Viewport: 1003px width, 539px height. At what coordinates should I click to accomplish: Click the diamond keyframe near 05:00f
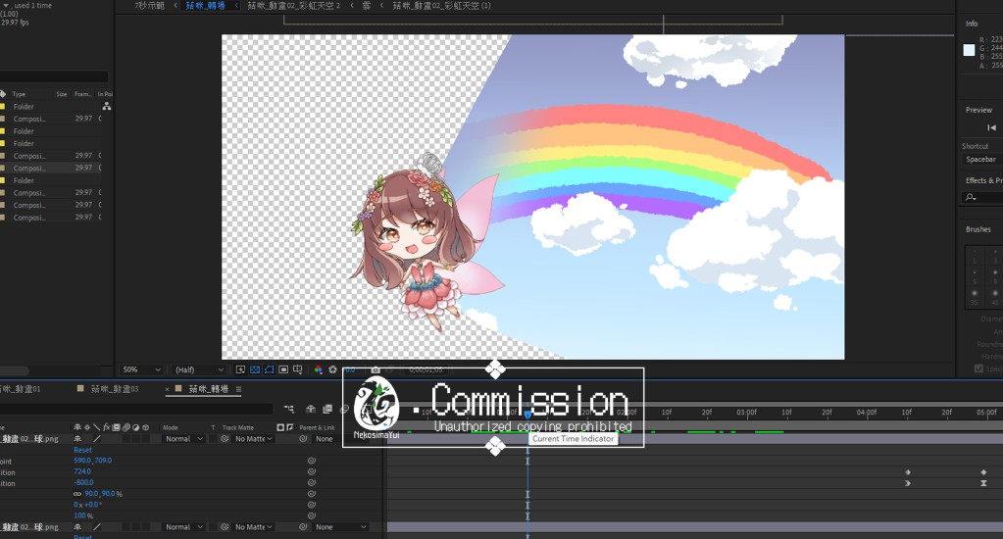pos(983,472)
